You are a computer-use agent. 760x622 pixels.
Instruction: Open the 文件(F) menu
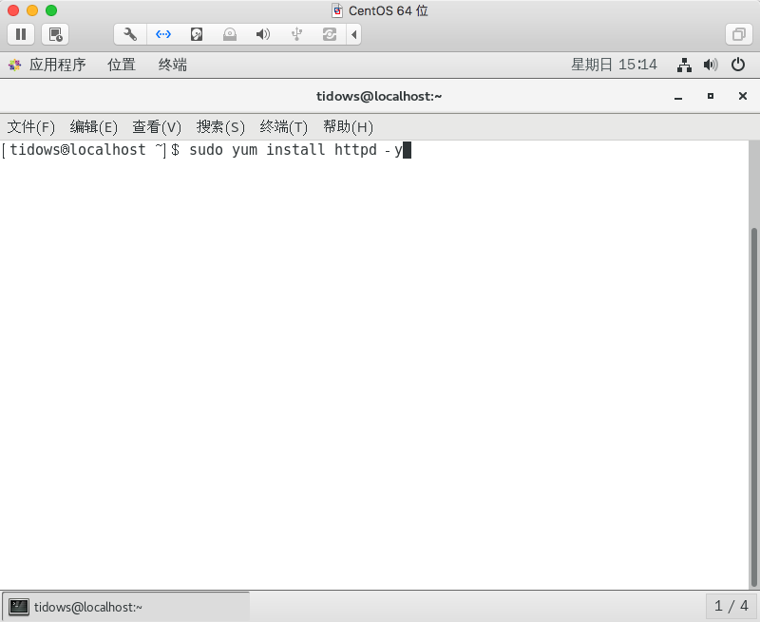(31, 127)
